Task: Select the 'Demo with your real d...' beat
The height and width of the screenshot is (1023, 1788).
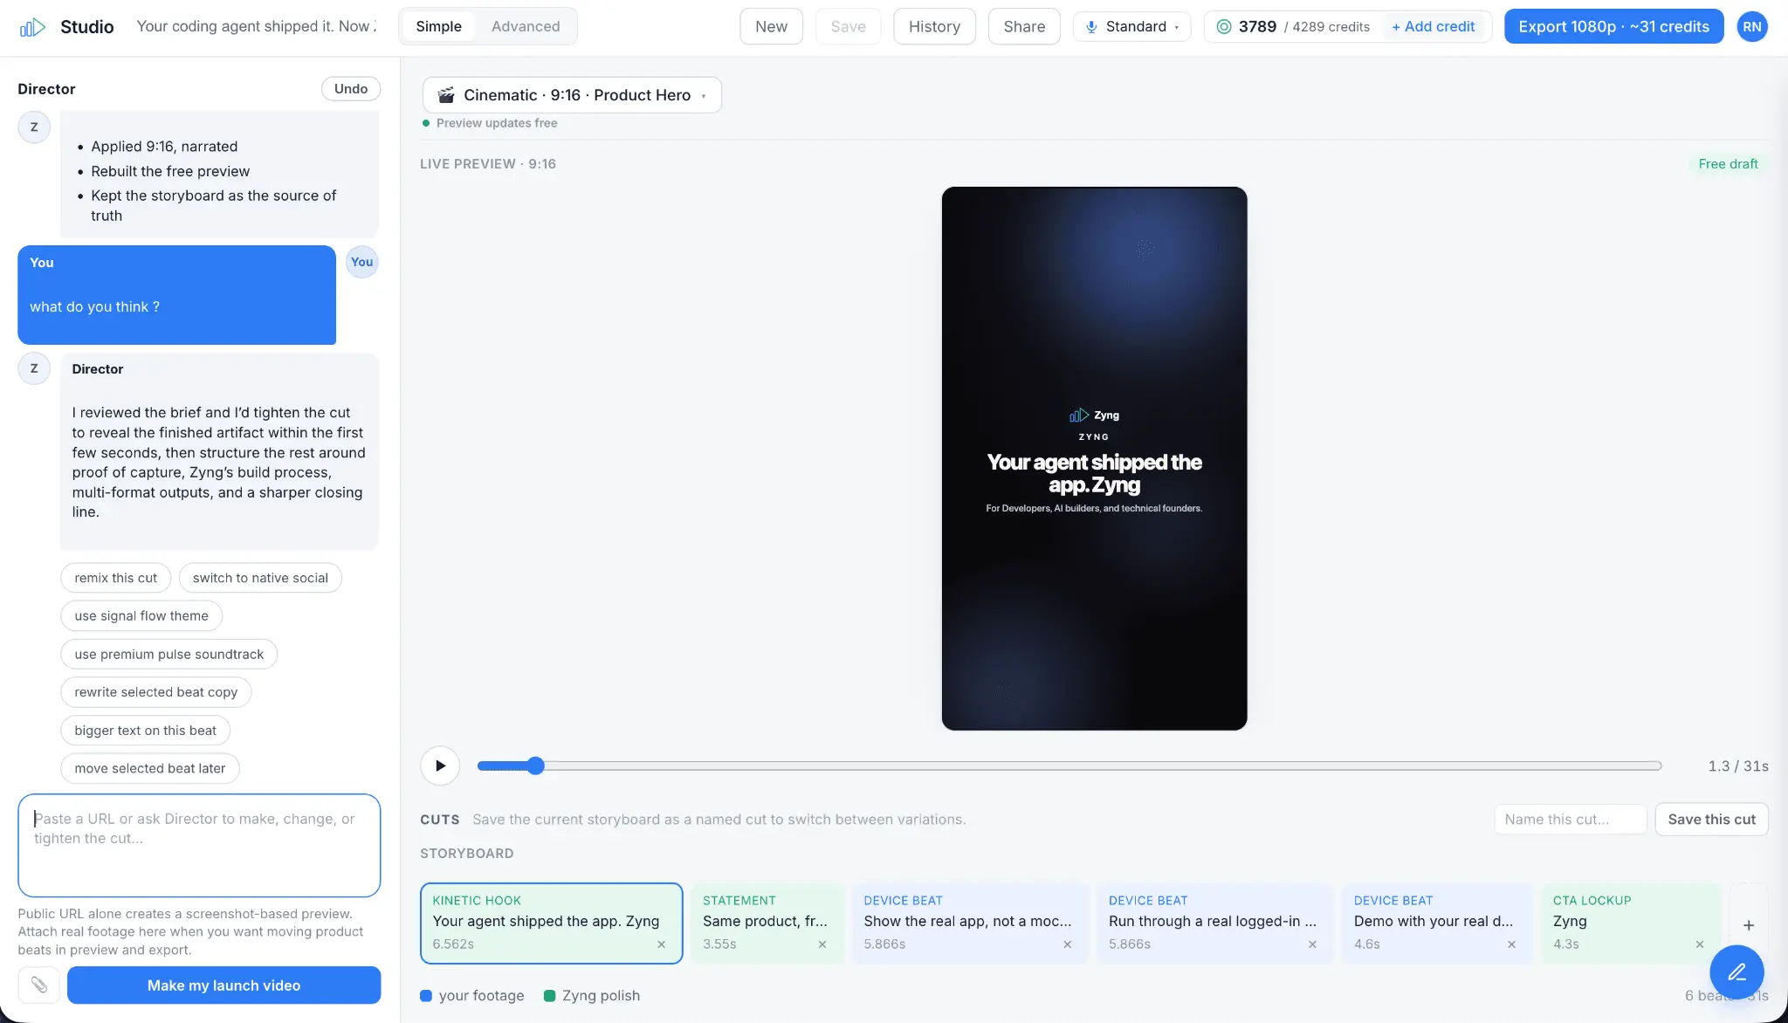Action: [1437, 923]
